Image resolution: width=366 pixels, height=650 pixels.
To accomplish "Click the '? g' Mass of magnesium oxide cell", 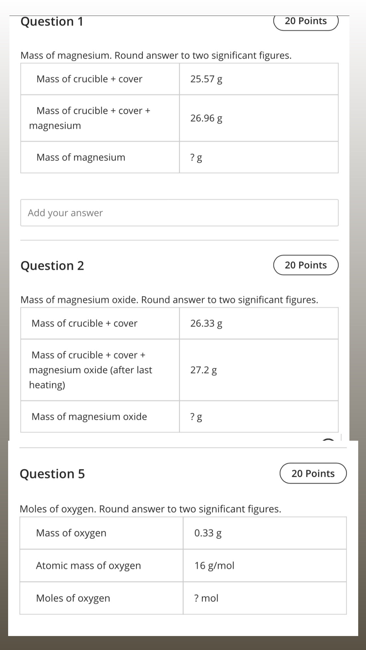I will pos(259,417).
